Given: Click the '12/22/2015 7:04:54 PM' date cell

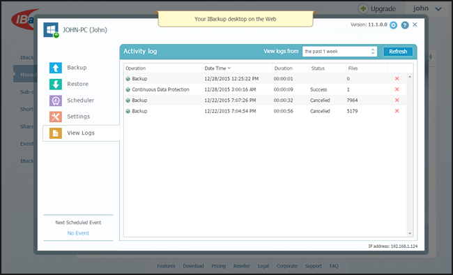Looking at the screenshot, I should click(x=230, y=111).
